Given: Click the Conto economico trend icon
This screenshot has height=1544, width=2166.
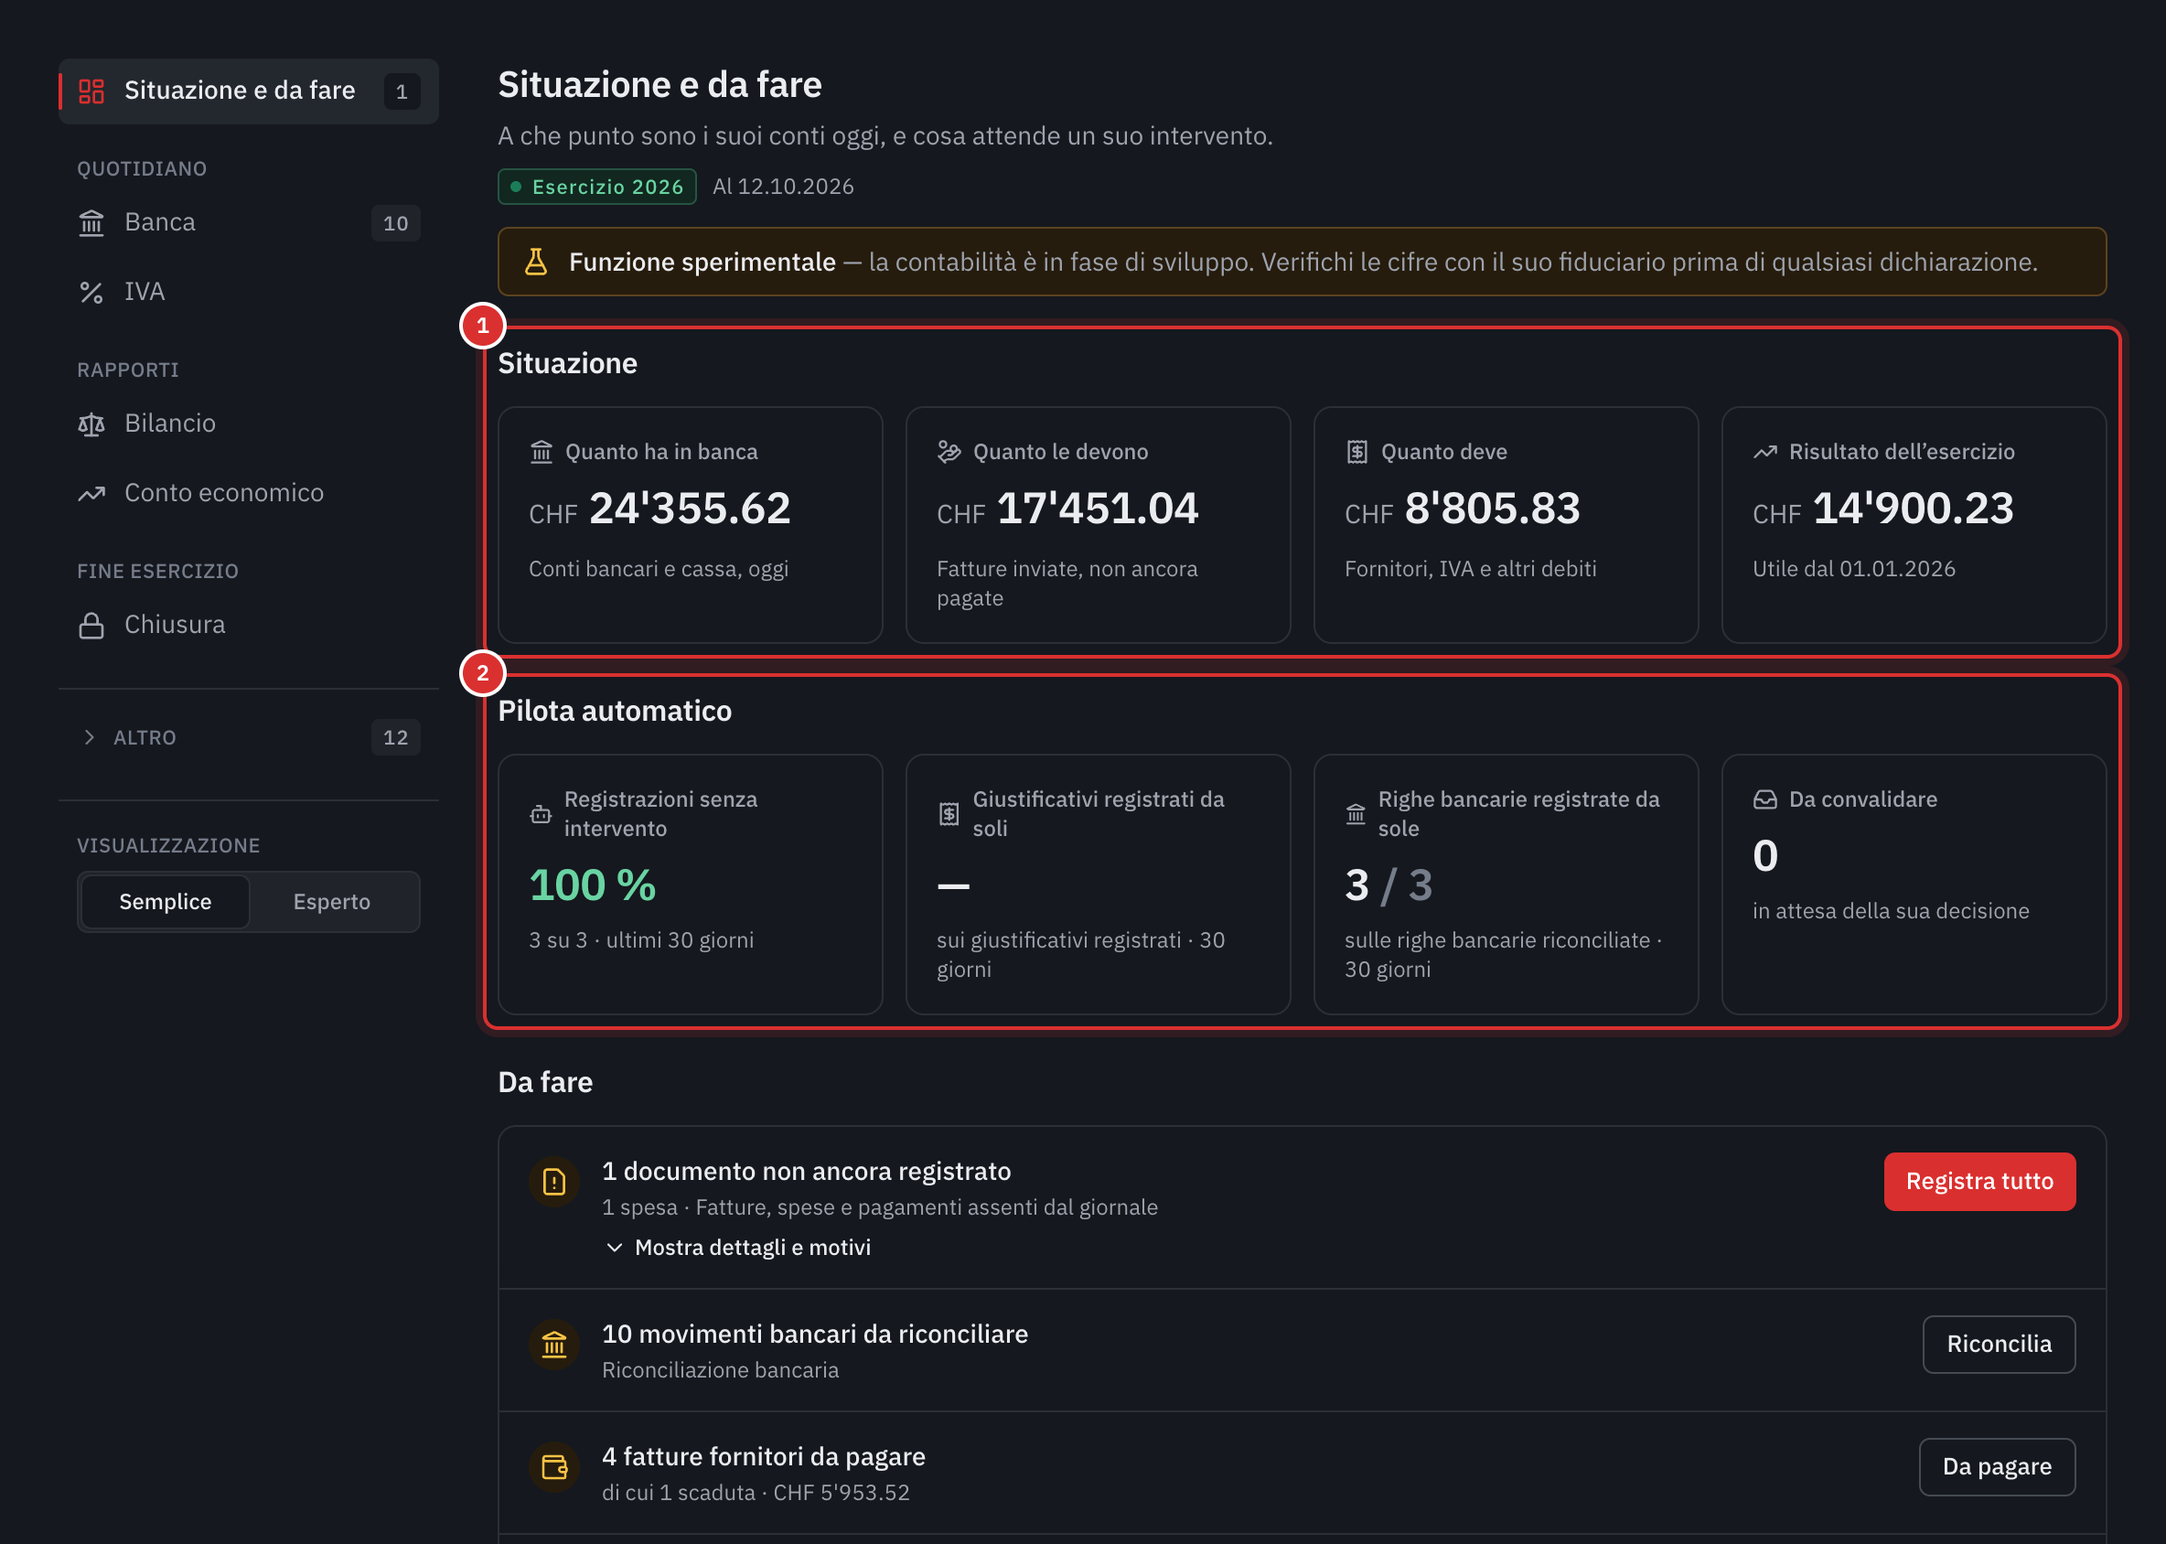Looking at the screenshot, I should point(91,493).
